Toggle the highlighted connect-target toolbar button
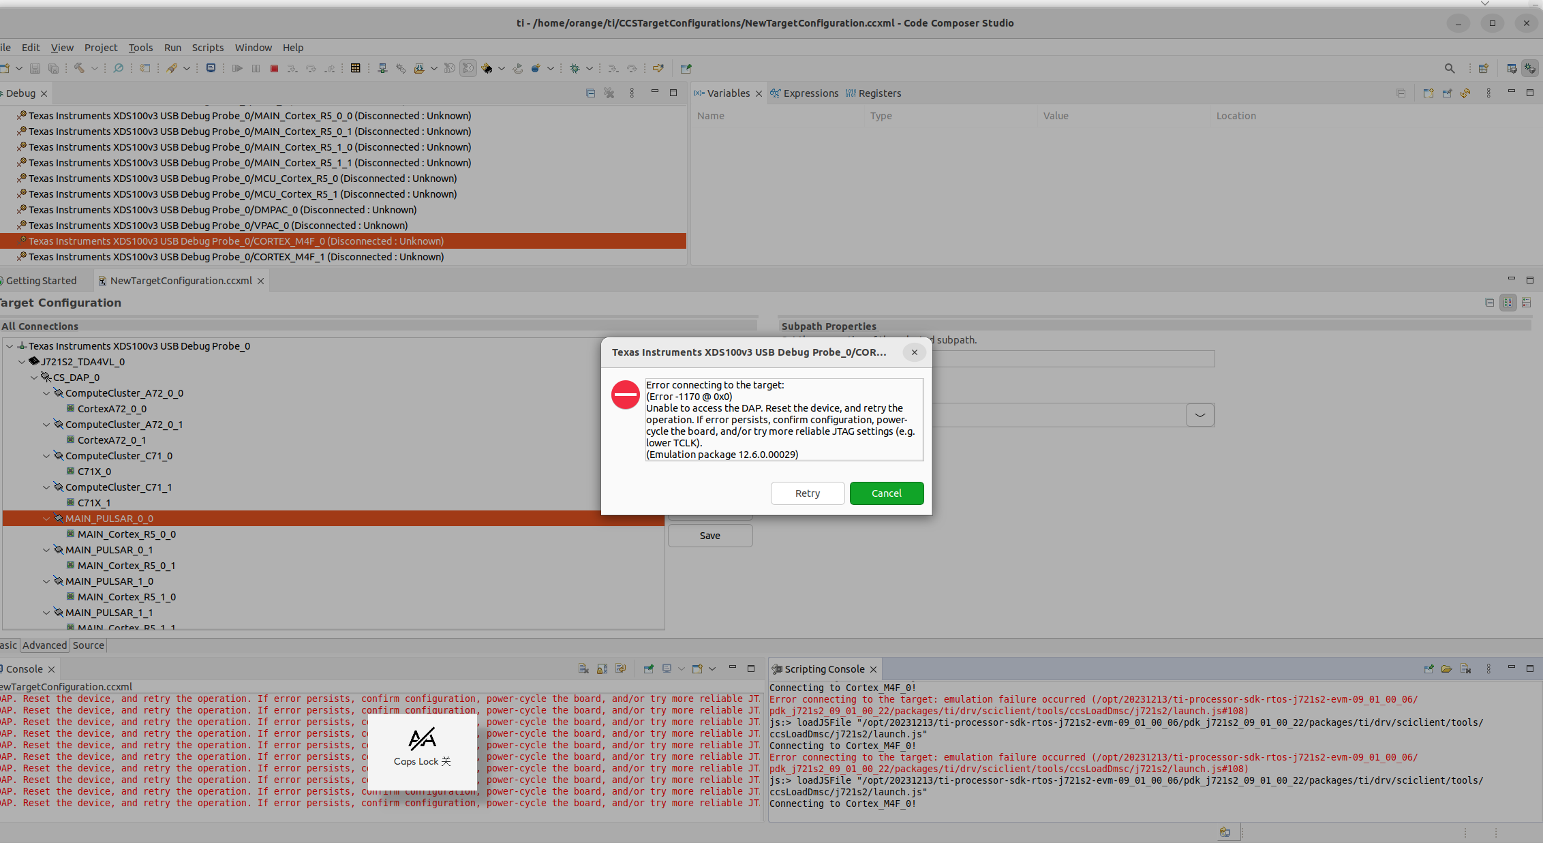The image size is (1543, 843). (468, 68)
